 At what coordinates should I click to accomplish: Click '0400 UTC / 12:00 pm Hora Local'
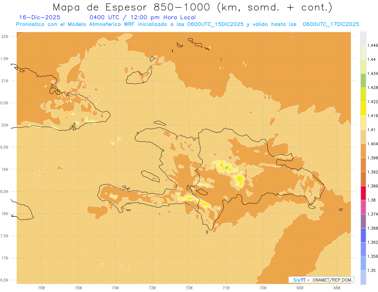coord(142,17)
